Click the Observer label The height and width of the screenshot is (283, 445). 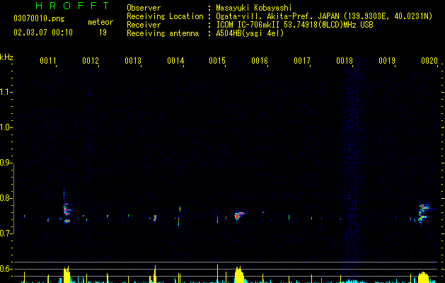[x=144, y=8]
